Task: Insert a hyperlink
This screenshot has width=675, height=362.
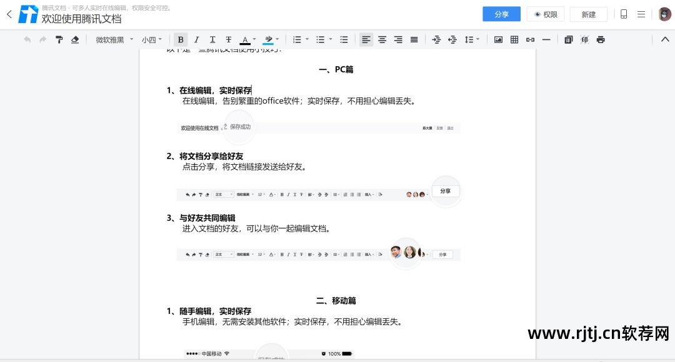Action: tap(530, 39)
